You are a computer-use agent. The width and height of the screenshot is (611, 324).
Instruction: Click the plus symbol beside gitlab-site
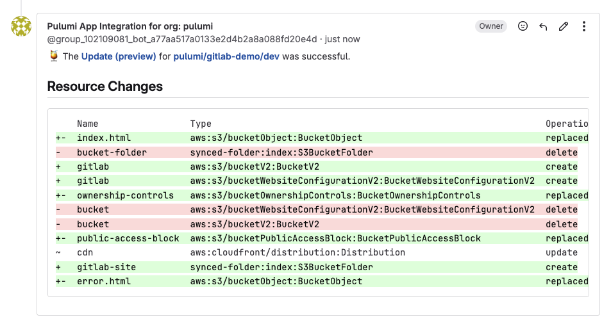58,267
